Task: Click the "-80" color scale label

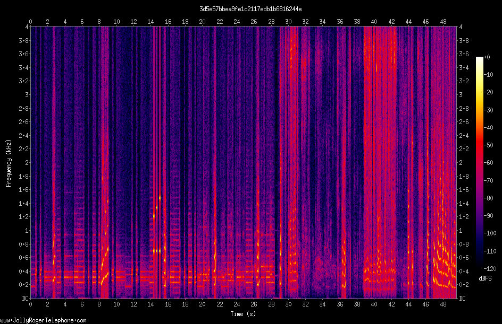Action: tap(488, 198)
